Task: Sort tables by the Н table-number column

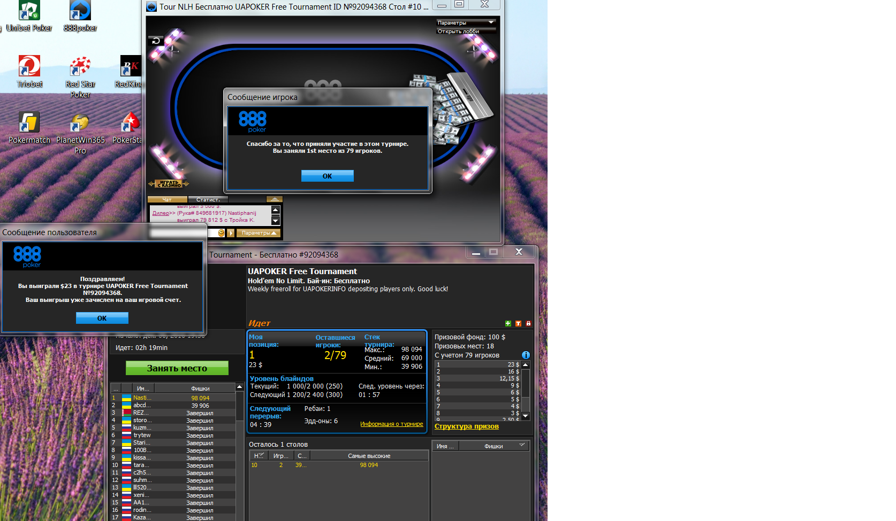Action: [x=259, y=456]
